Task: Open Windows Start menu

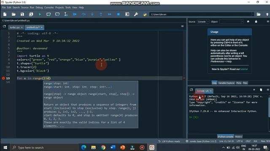Action: 5,147
